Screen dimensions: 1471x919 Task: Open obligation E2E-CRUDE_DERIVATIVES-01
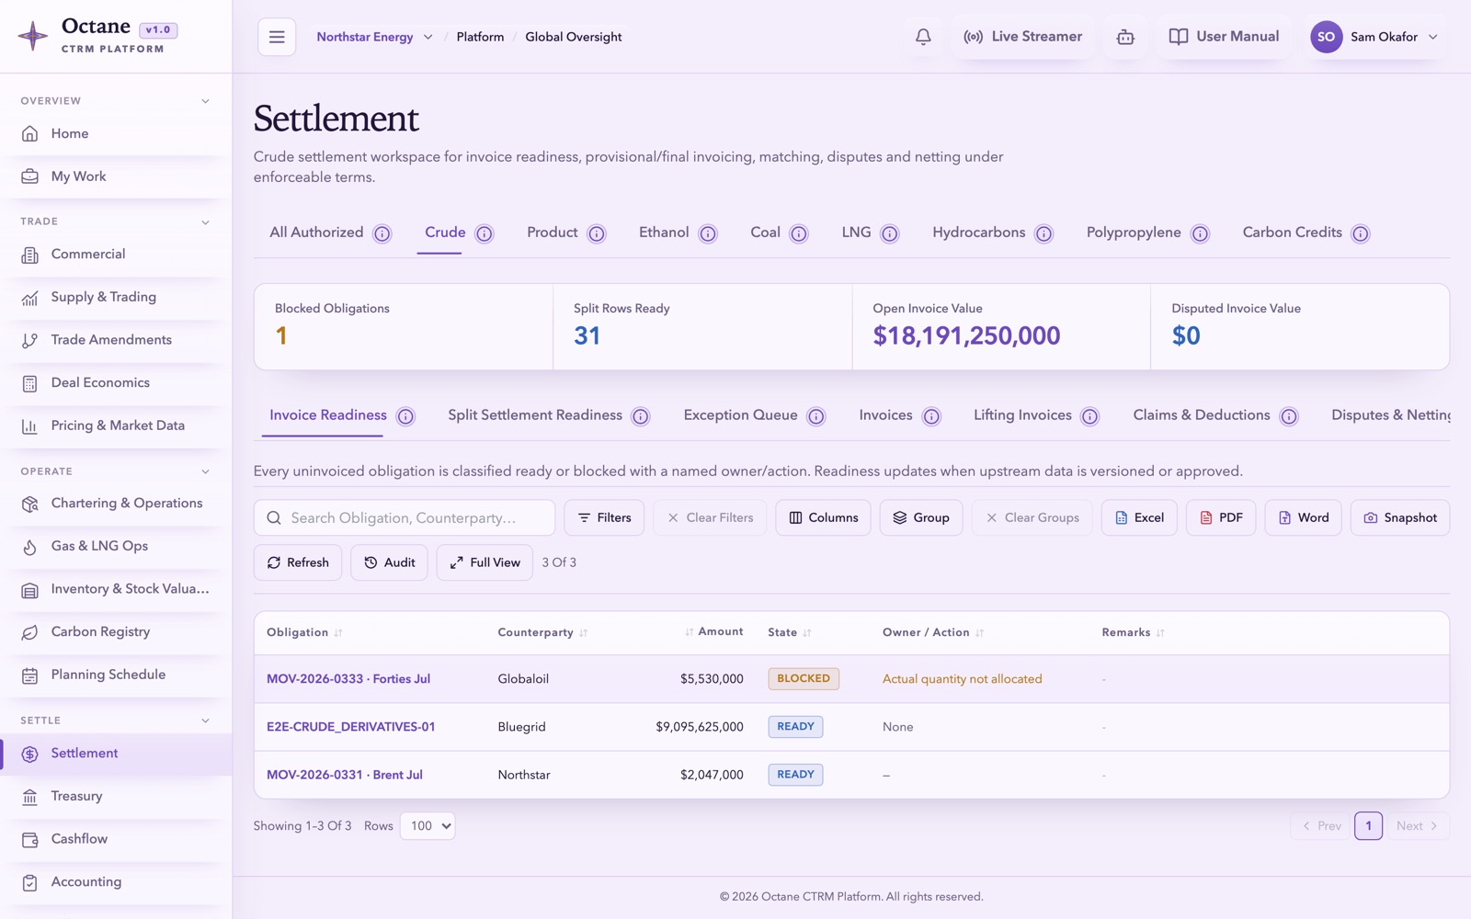pos(351,727)
